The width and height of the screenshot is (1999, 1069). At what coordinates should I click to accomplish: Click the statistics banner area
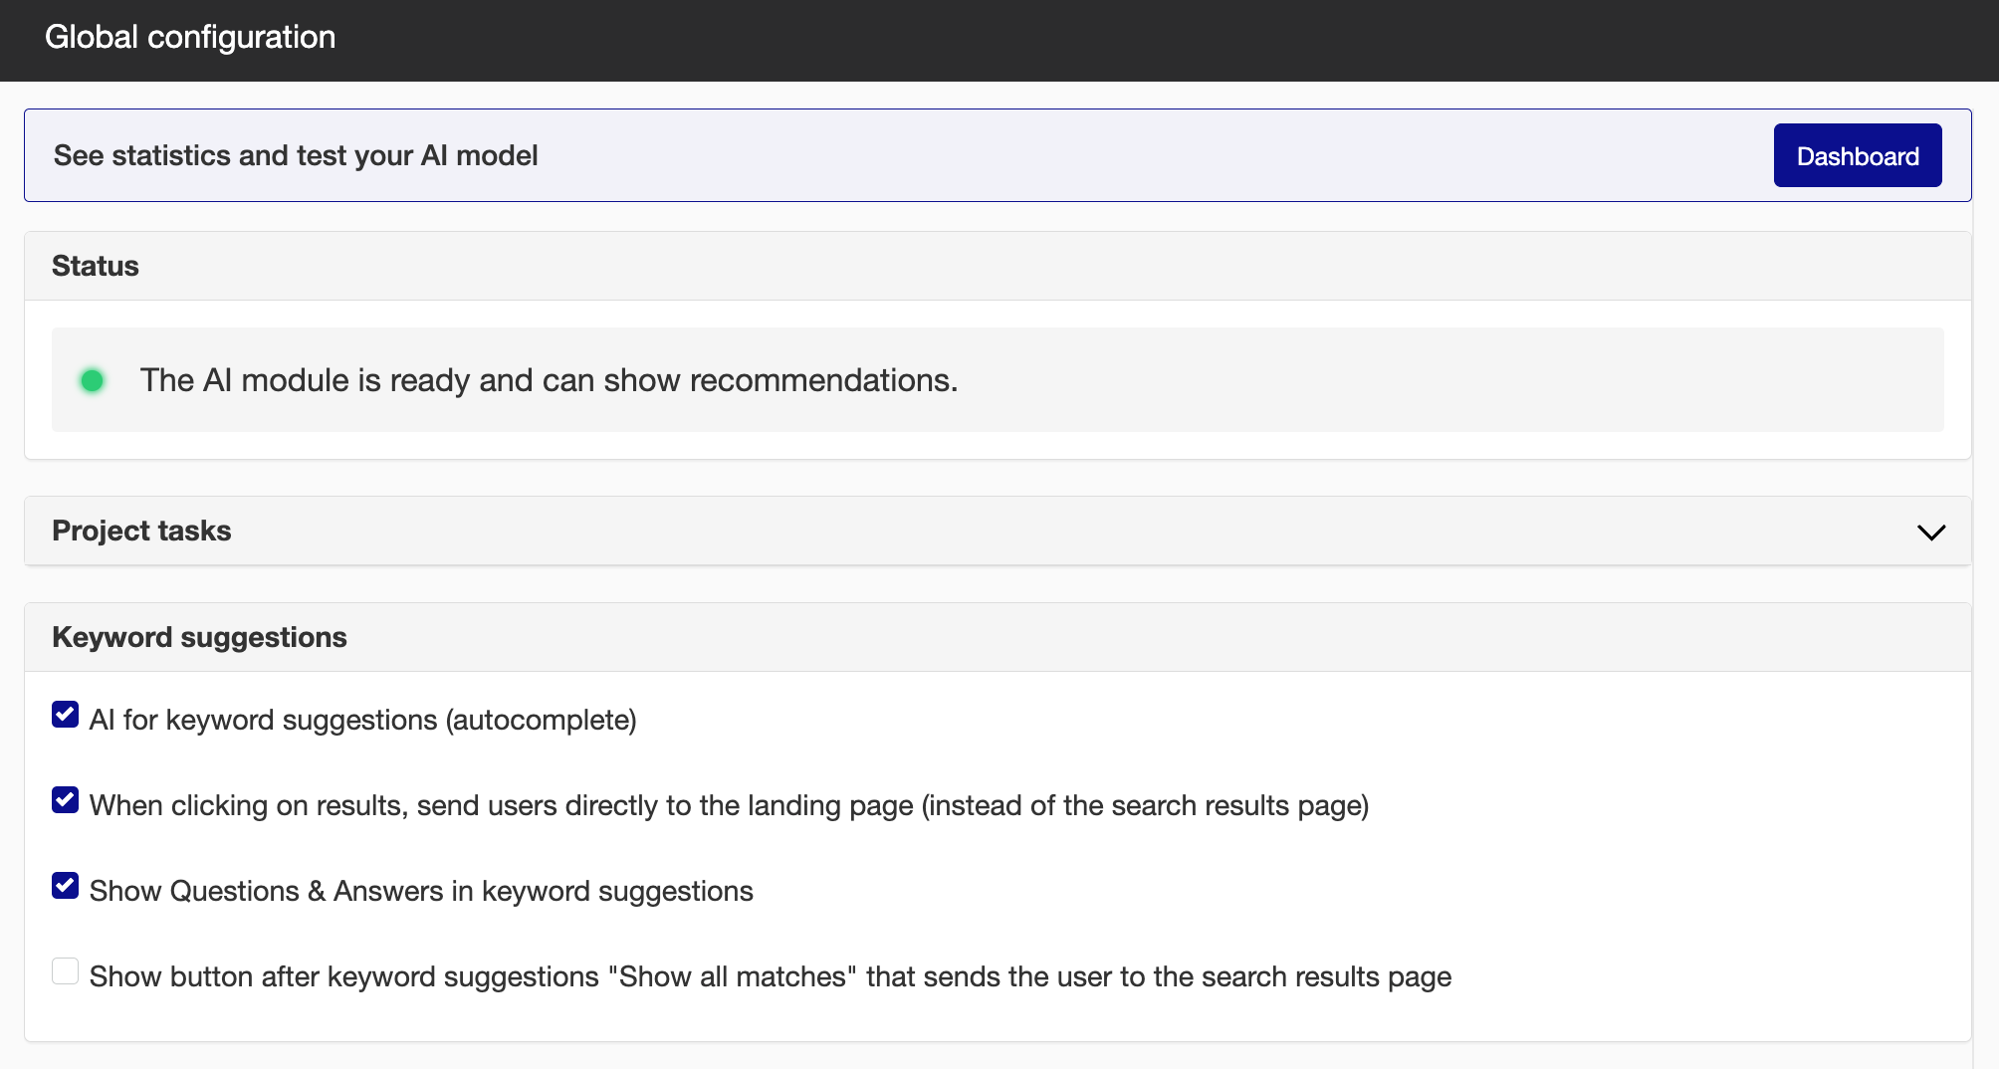(996, 154)
